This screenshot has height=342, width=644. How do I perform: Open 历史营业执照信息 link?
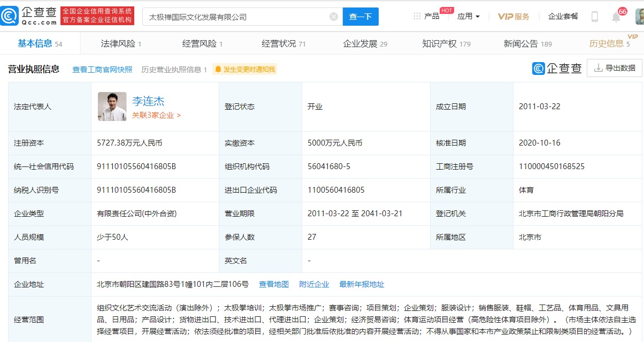click(x=174, y=70)
